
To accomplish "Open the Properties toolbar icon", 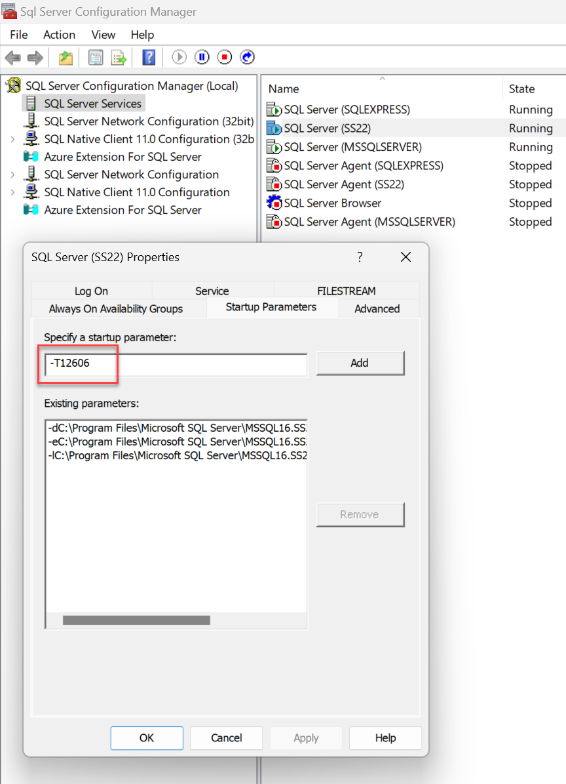I will (x=96, y=58).
